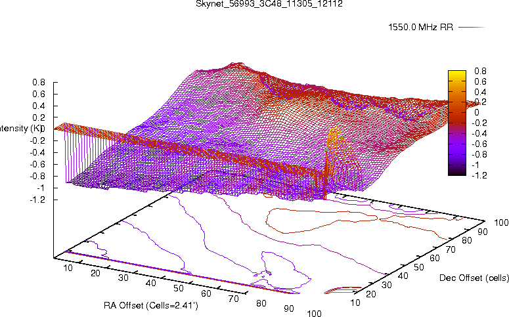509x317 pixels.
Task: Click tick 60 on the RA Offset axis
Action: [206, 293]
